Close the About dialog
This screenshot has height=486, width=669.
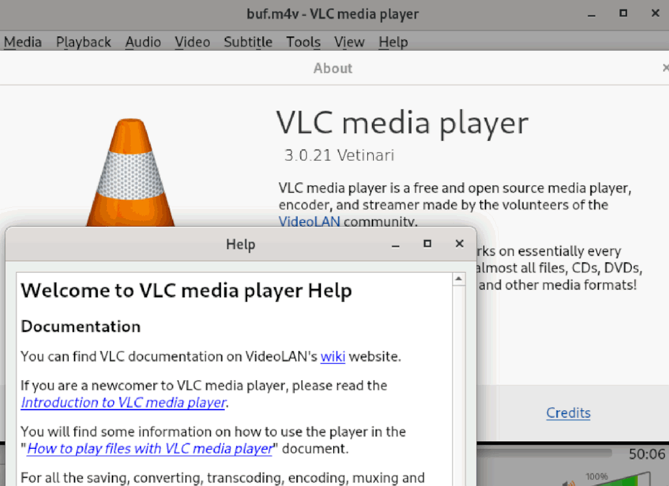click(x=665, y=68)
